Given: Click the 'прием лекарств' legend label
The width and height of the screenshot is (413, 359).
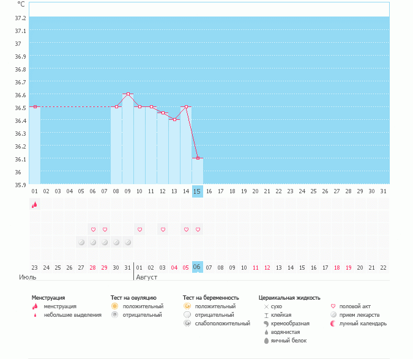Looking at the screenshot, I should click(355, 315).
